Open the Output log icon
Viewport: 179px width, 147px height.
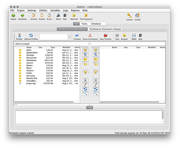[x=42, y=16]
